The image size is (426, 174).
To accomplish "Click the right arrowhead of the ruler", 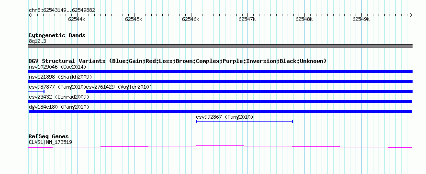I will [411, 15].
